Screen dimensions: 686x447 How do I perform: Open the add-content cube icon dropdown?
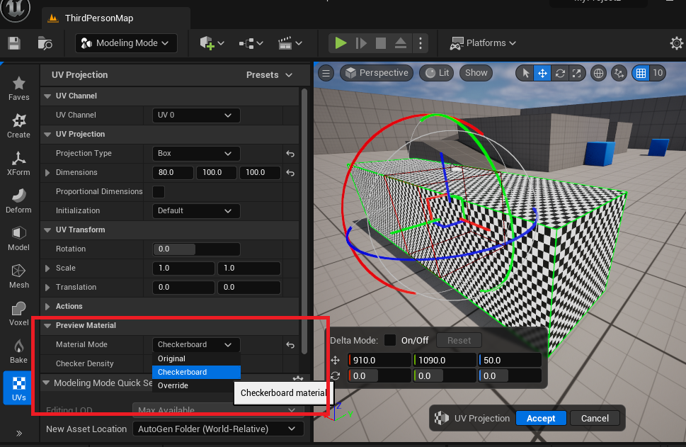tap(212, 43)
